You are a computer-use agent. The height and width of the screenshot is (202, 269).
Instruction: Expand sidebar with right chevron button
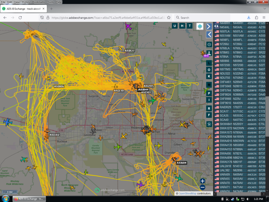[209, 27]
